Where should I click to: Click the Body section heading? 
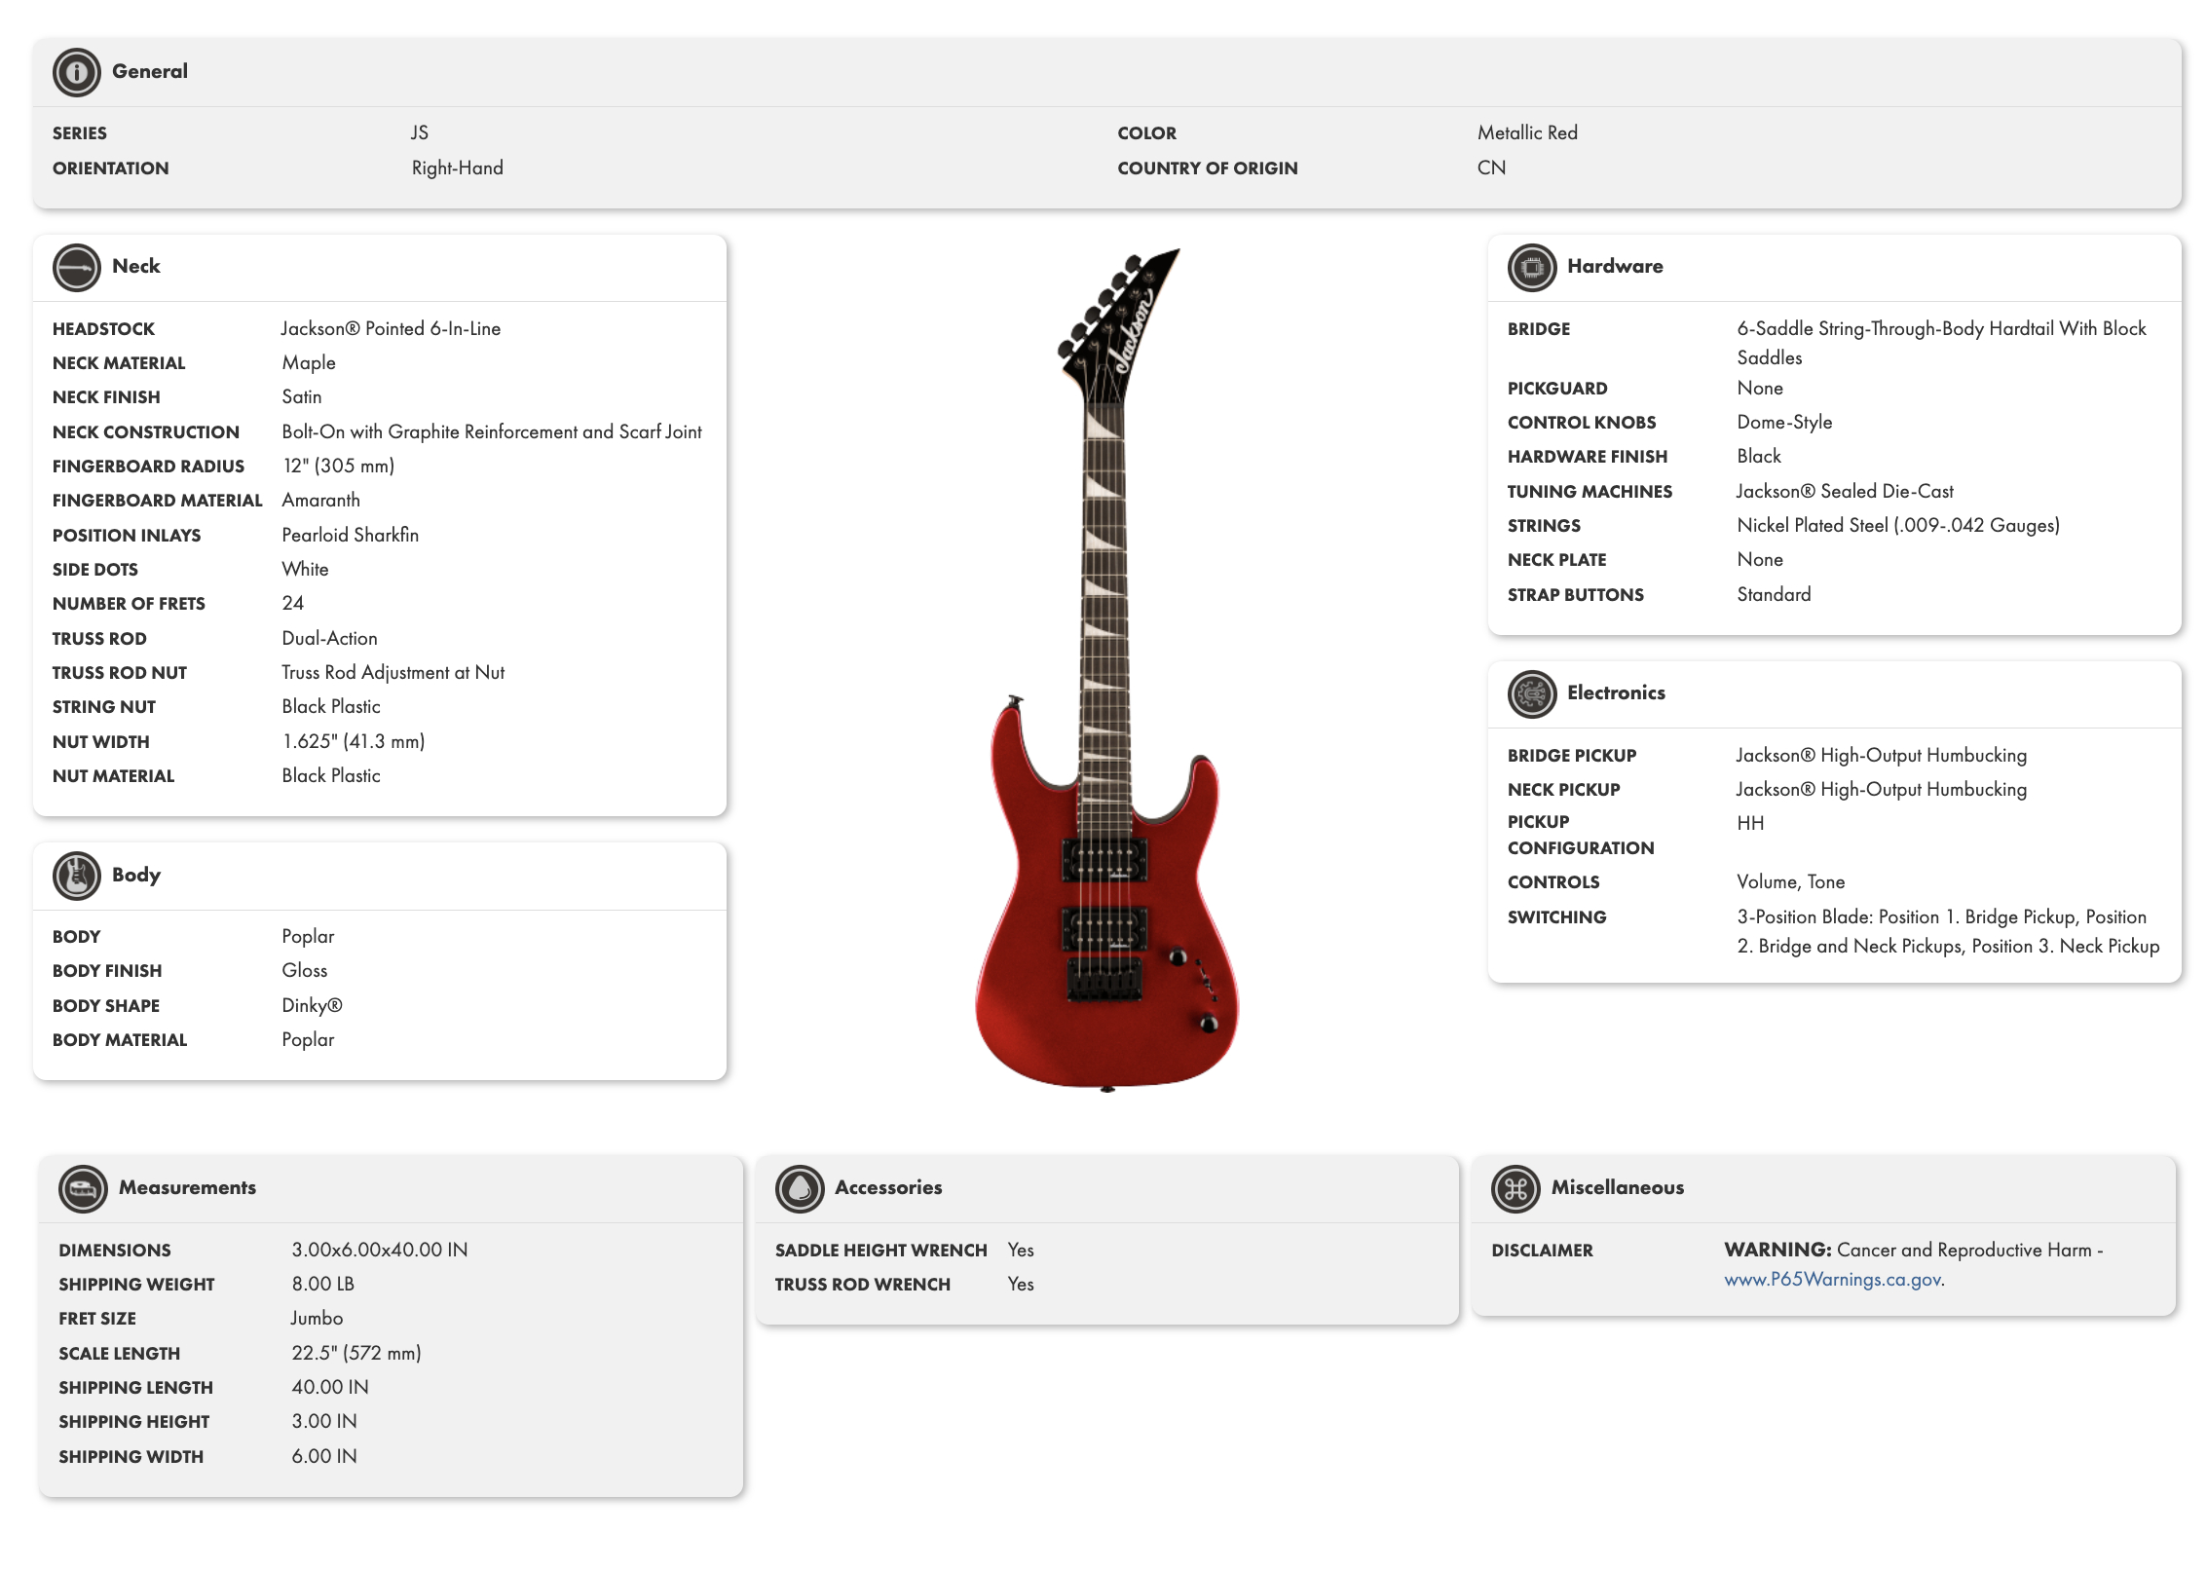pyautogui.click(x=136, y=875)
